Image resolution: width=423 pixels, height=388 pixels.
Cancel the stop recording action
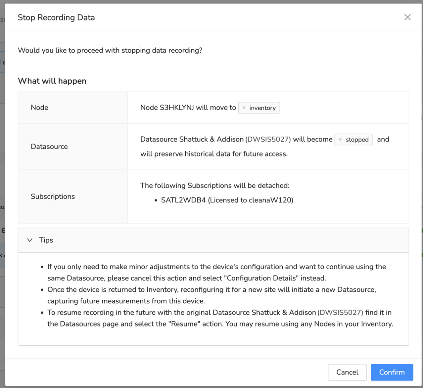pos(347,372)
